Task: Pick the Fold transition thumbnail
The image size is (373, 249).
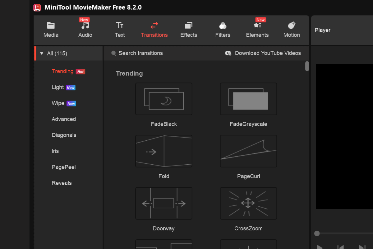Action: (x=164, y=151)
